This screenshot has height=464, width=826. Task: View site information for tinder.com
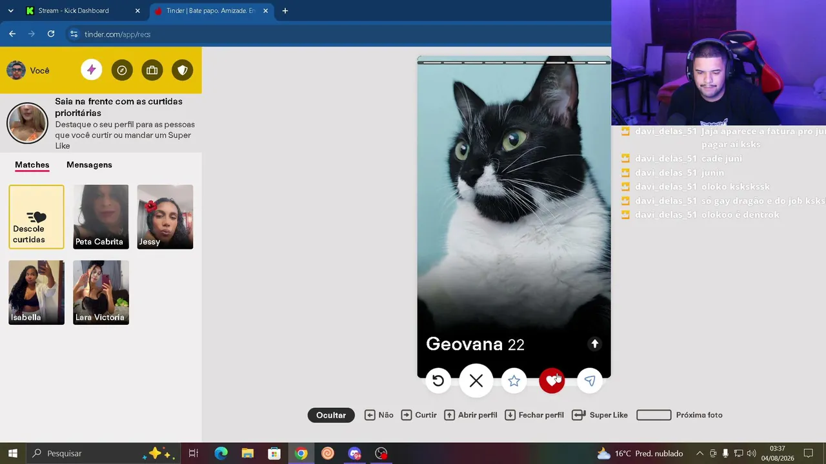tap(74, 34)
